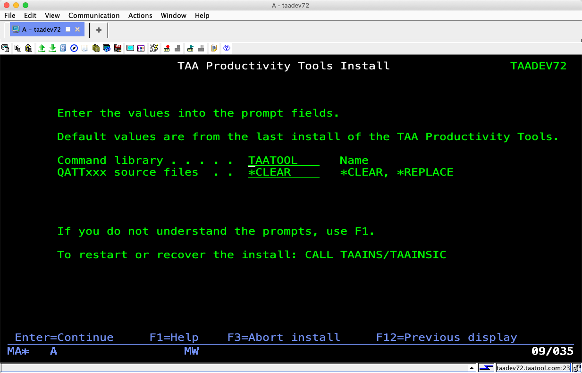Open the Edit menu
This screenshot has width=582, height=373.
coord(30,16)
